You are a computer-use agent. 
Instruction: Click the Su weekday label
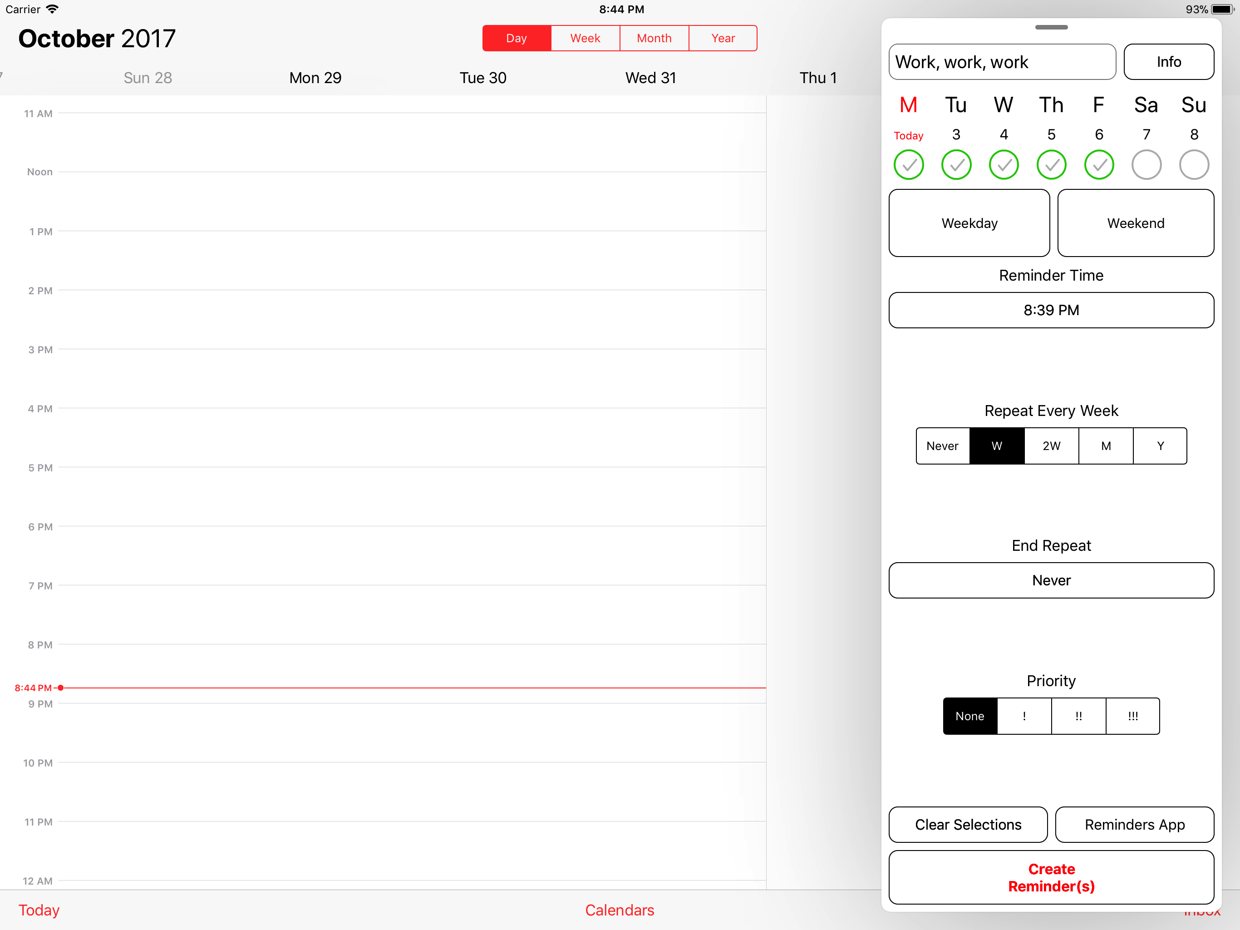1194,105
